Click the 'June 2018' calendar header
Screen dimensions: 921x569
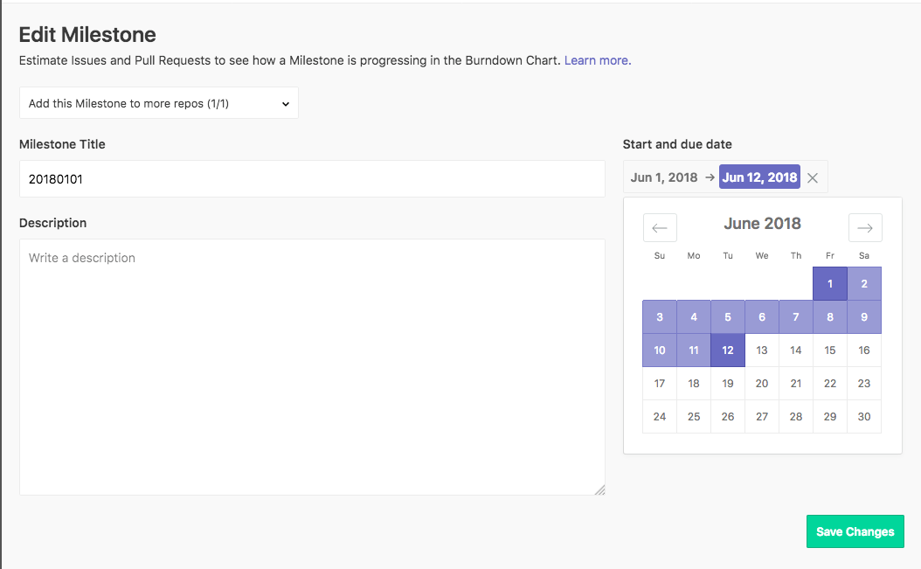(x=762, y=224)
